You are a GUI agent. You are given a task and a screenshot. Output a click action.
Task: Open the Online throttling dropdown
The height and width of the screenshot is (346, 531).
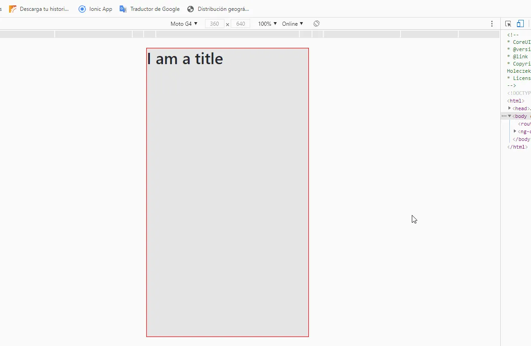[x=292, y=24]
